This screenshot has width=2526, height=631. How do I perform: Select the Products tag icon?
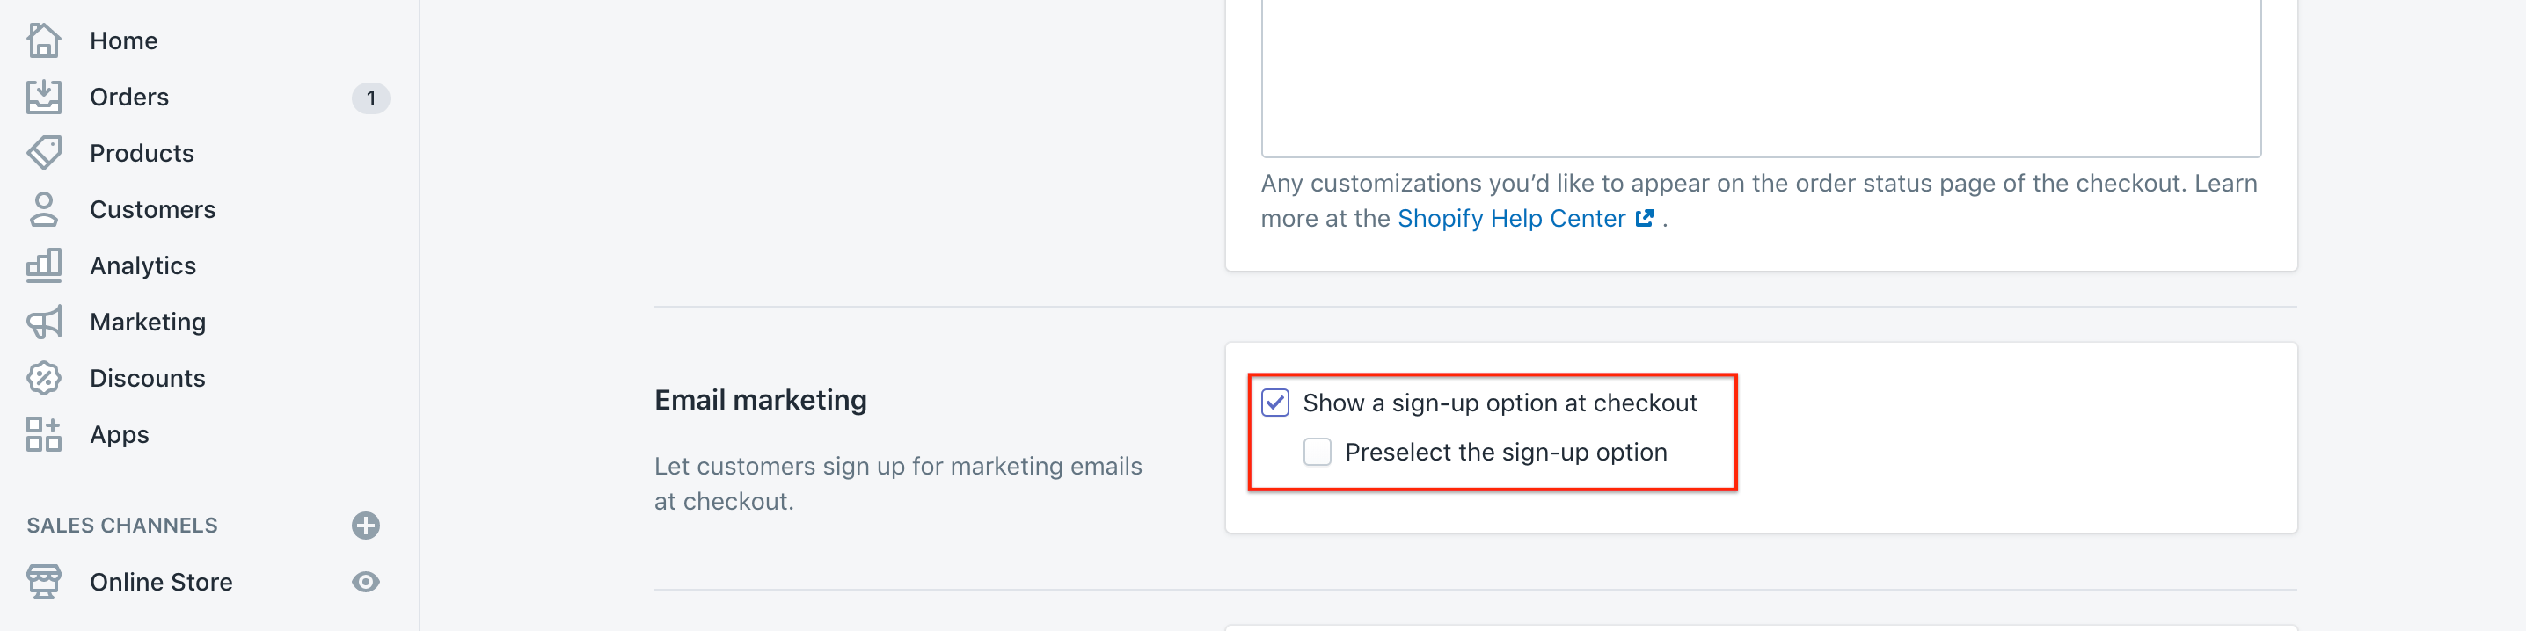tap(44, 153)
